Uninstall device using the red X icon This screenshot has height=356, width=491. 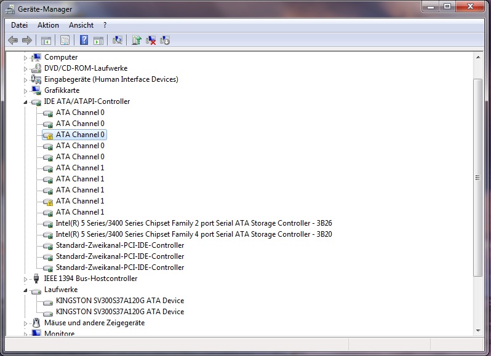(151, 41)
